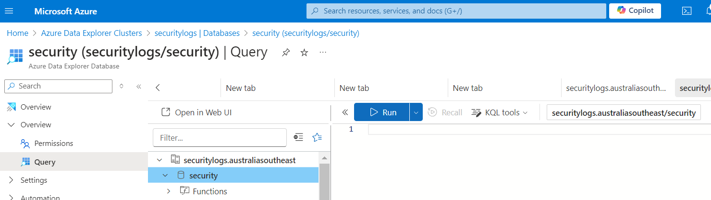This screenshot has width=711, height=200.
Task: Add the page to favorites with the star
Action: [x=304, y=52]
